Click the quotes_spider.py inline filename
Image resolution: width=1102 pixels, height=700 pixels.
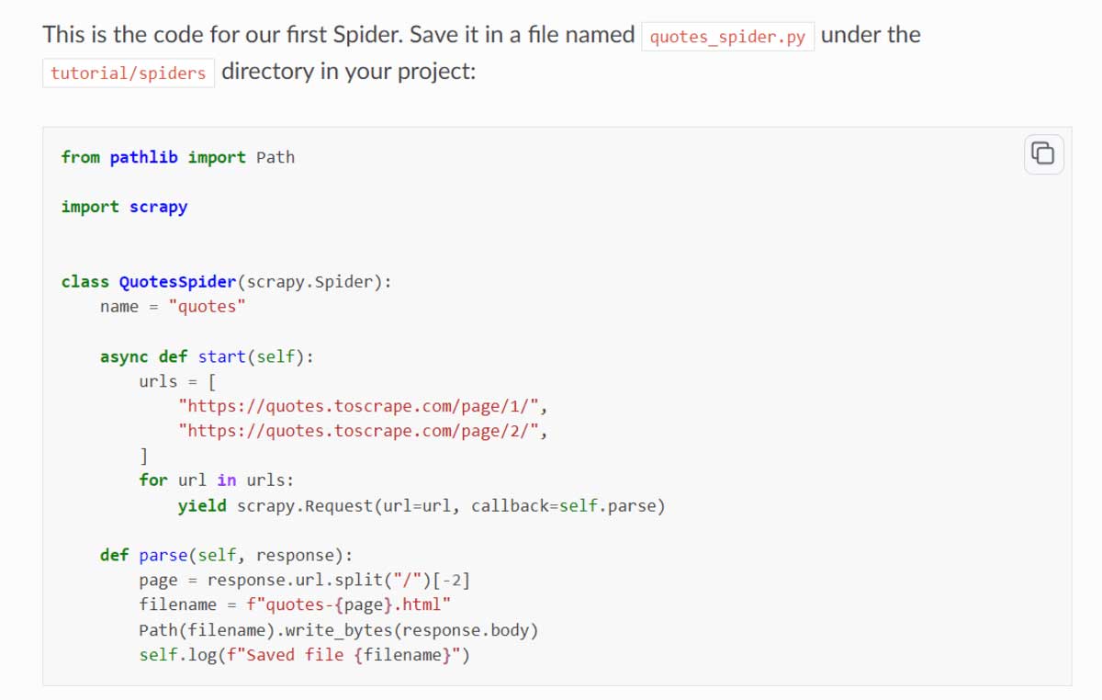[x=727, y=37]
